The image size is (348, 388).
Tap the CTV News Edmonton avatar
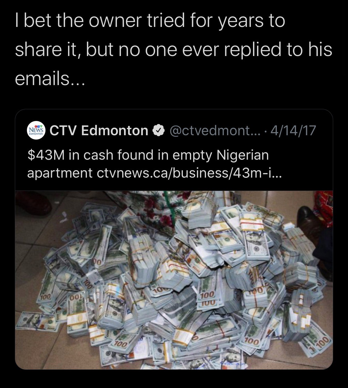click(37, 131)
